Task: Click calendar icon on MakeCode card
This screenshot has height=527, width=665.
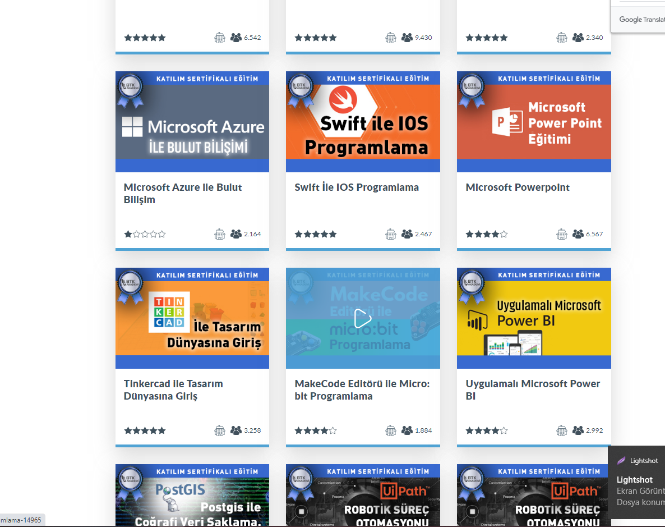Action: pos(391,430)
